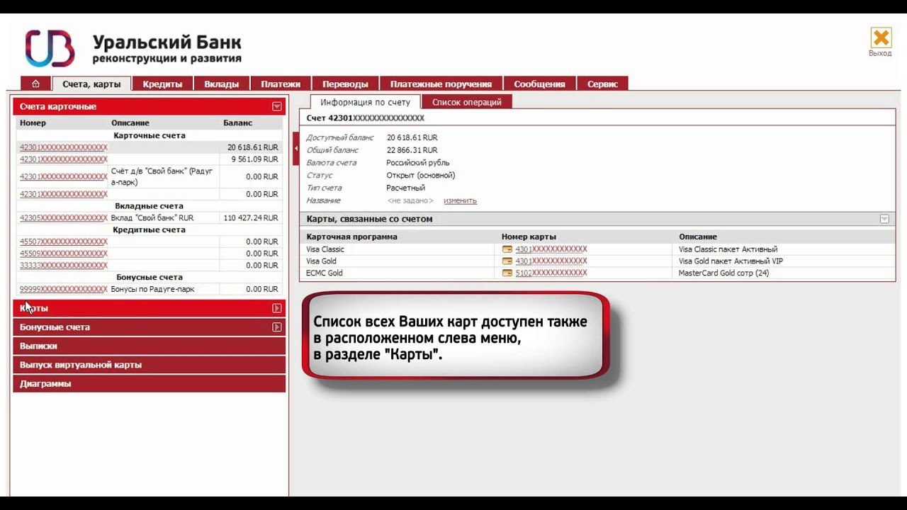Image resolution: width=907 pixels, height=510 pixels.
Task: Click the Номер column header in accounts list
Action: 33,123
